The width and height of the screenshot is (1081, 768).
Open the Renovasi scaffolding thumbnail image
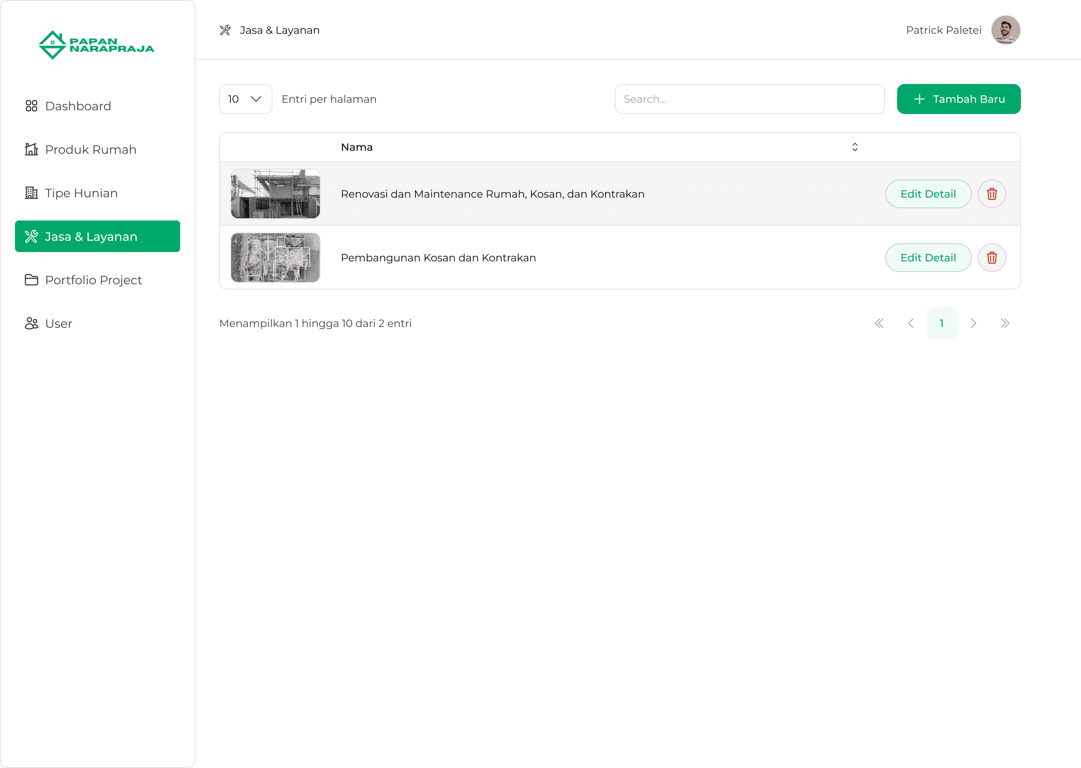coord(276,194)
